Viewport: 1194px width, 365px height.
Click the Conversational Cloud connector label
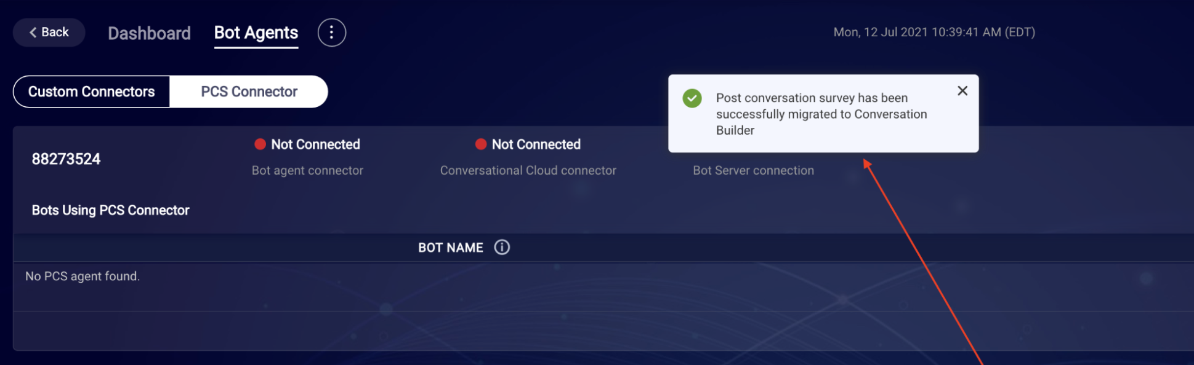[x=528, y=170]
